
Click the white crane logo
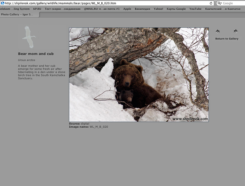pos(29,37)
